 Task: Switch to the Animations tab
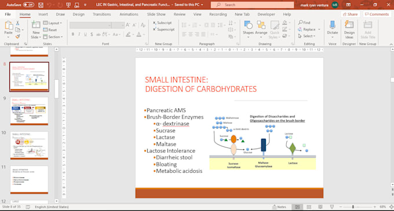pos(129,14)
